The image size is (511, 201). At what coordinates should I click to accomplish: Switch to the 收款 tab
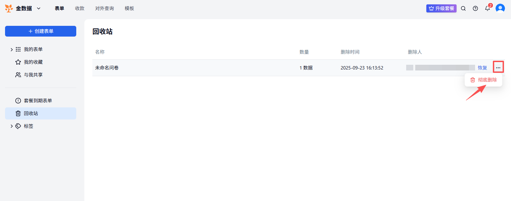tap(80, 8)
